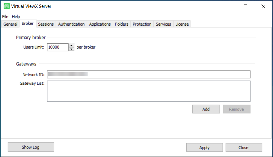This screenshot has height=157, width=273.
Task: Decrease Users Limit with down arrow
Action: [x=72, y=49]
